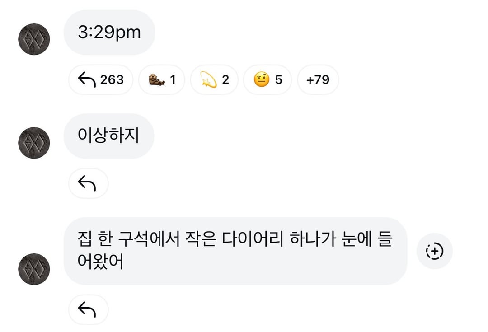Image resolution: width=488 pixels, height=332 pixels.
Task: Toggle the reaction with count 2
Action: pos(214,80)
